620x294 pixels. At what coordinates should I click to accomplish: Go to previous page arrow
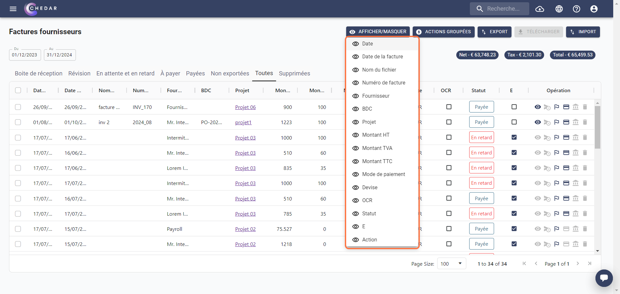click(536, 264)
